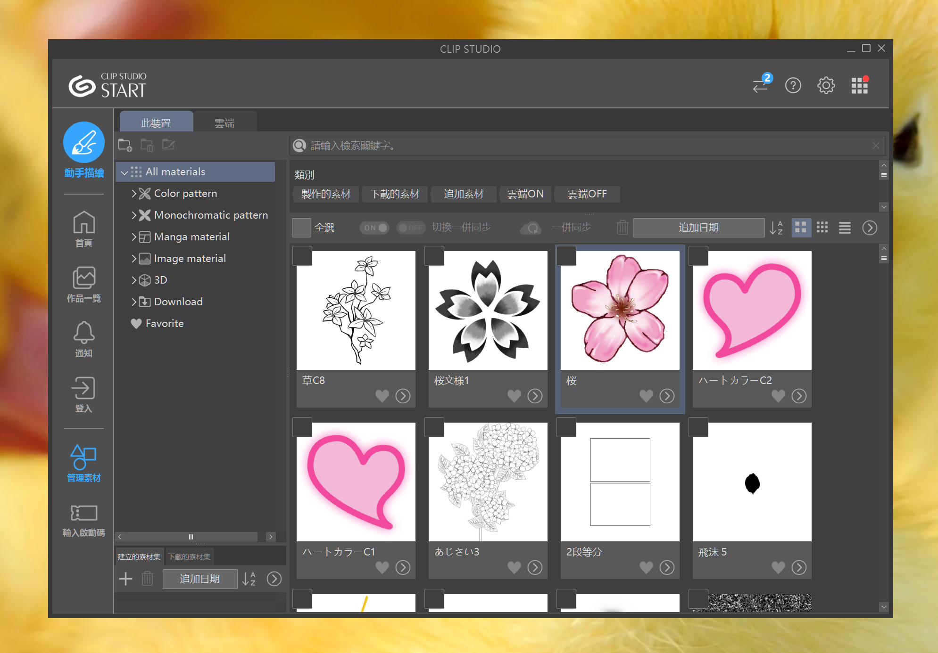Add a new material collection with plus
Screen dimensions: 938x653
125,579
